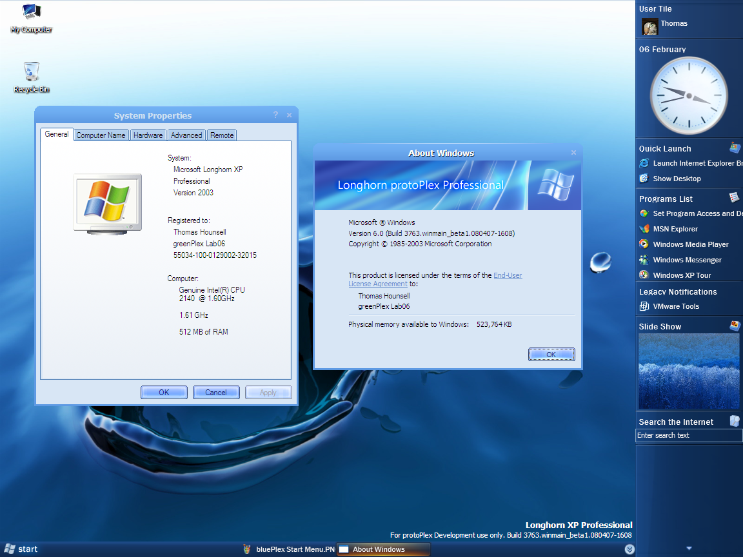Click the 512 MB of RAM text

coord(203,332)
